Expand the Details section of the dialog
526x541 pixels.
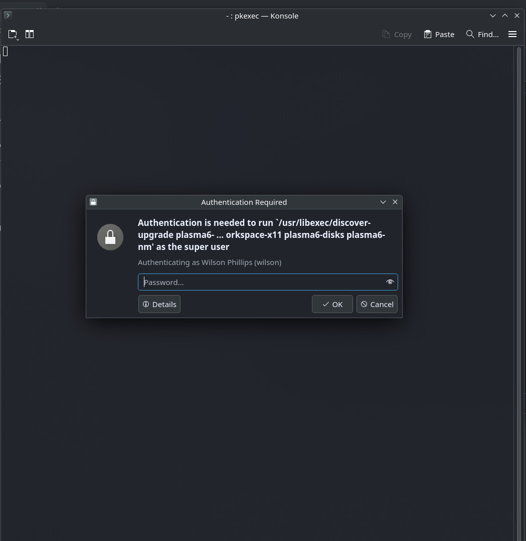point(159,304)
